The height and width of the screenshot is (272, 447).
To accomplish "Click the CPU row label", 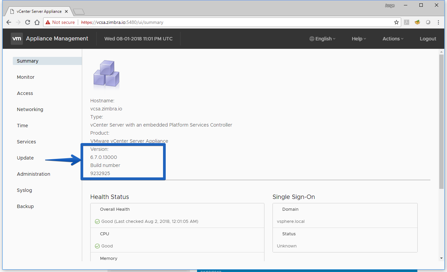I will pyautogui.click(x=105, y=234).
